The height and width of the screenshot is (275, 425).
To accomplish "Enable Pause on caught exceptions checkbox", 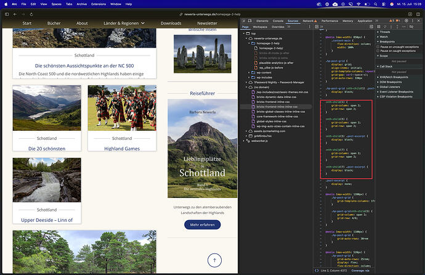I will tap(378, 51).
